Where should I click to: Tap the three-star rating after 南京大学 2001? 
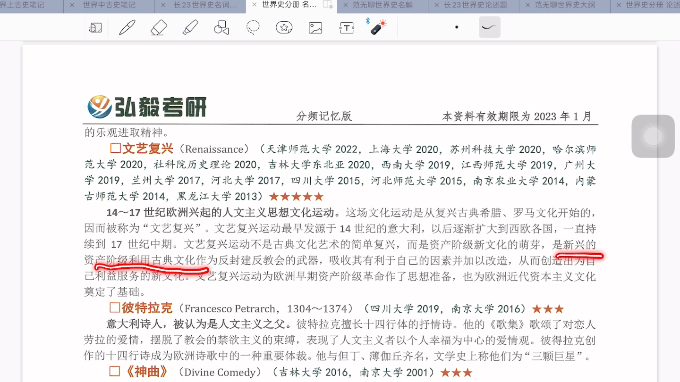[456, 373]
